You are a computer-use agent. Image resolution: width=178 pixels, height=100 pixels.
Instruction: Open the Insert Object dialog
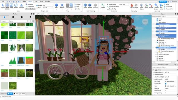click(x=142, y=7)
